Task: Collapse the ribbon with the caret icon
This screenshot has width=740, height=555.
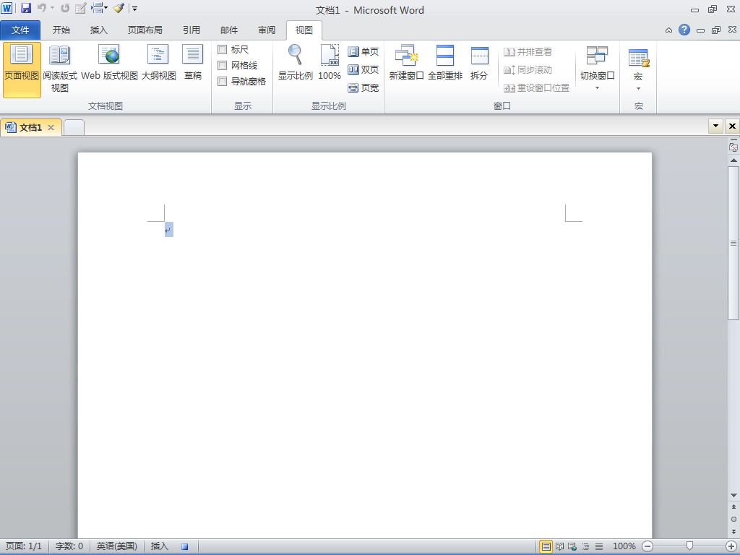Action: (x=668, y=30)
